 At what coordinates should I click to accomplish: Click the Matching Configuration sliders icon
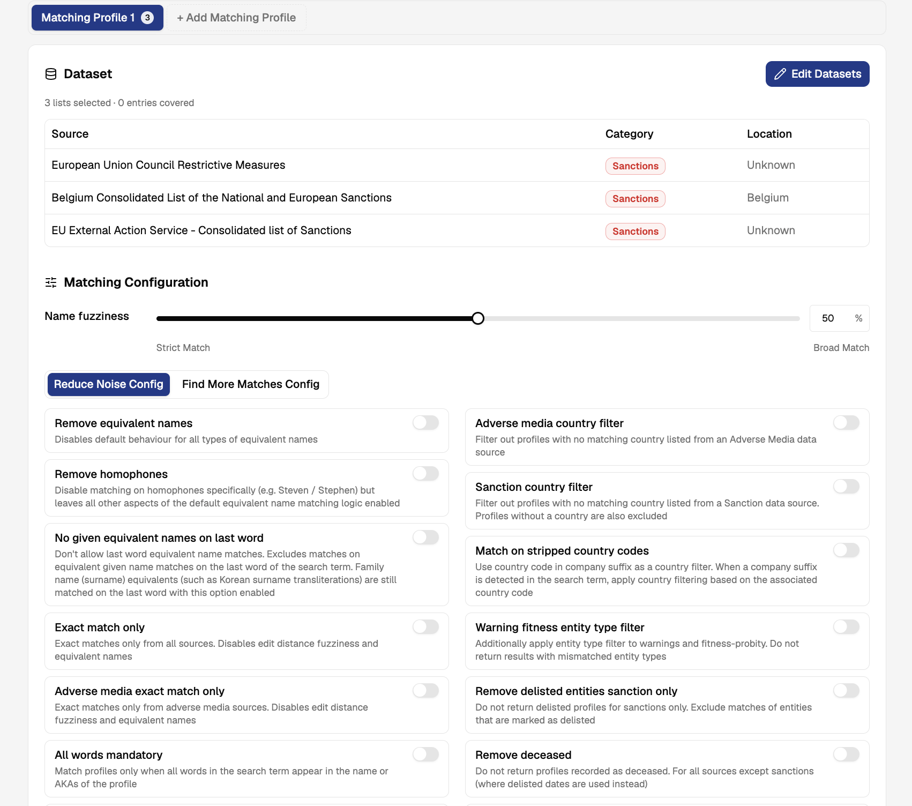51,282
